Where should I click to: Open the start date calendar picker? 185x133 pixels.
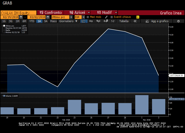21,17
